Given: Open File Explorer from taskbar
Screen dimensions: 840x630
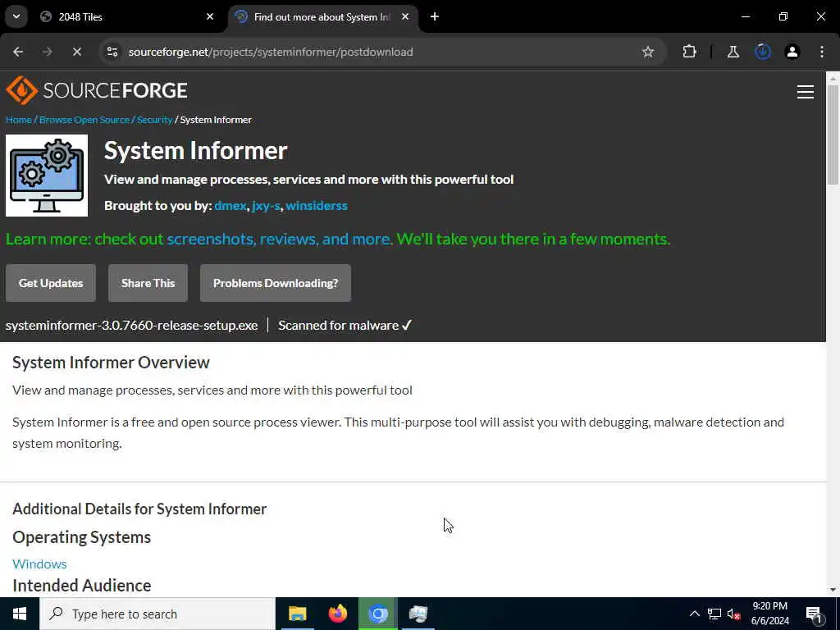Looking at the screenshot, I should tap(297, 614).
